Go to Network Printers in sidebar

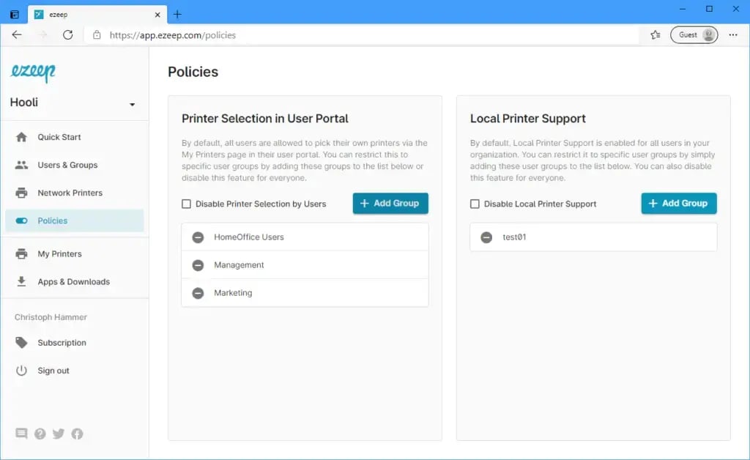tap(70, 193)
